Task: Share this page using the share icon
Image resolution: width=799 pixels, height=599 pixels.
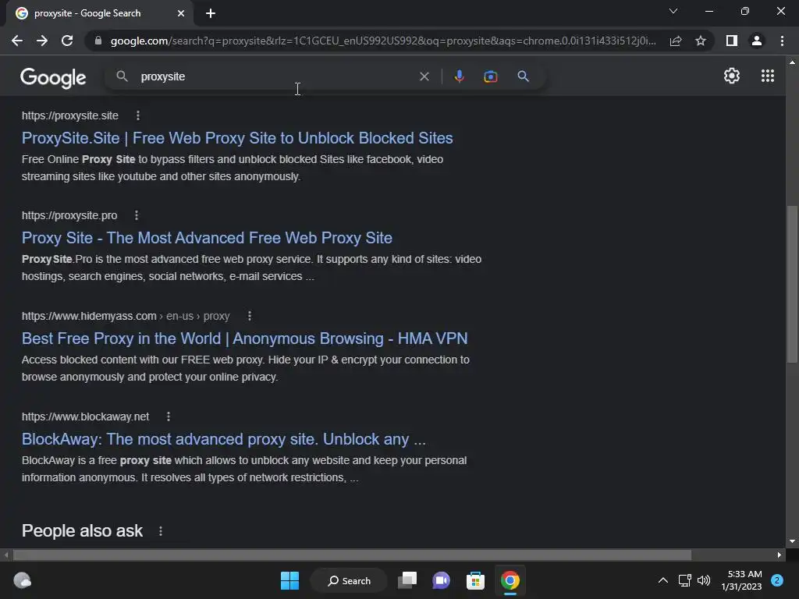Action: (x=676, y=41)
